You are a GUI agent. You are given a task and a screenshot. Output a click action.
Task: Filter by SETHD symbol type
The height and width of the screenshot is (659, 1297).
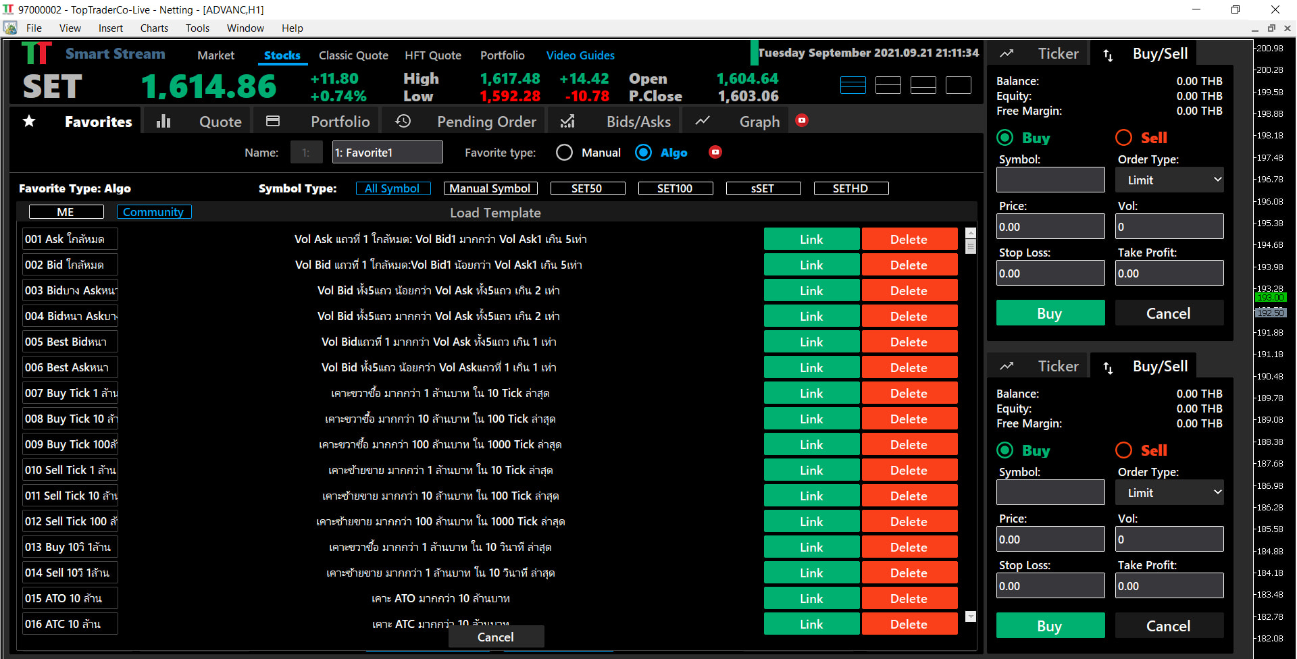point(850,188)
